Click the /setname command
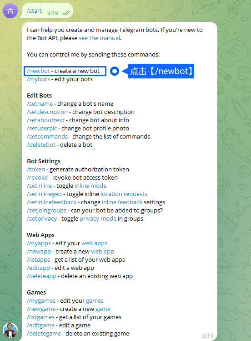Screen dimensions: 251x341 click(40, 104)
